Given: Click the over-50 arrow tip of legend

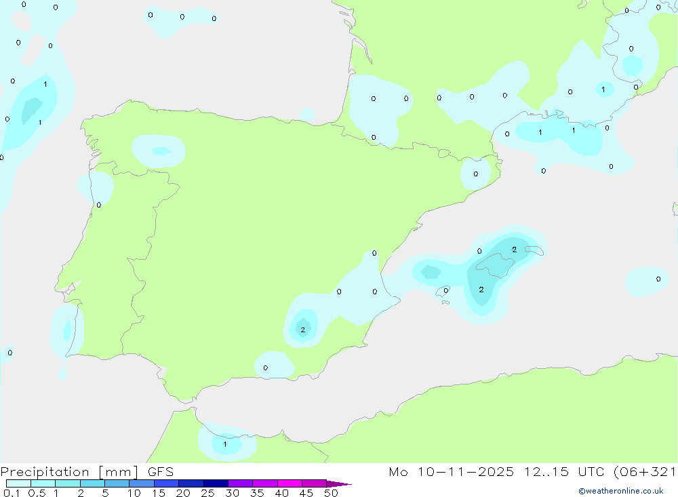Looking at the screenshot, I should (339, 484).
